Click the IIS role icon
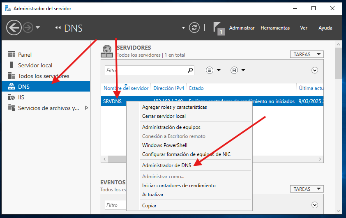The height and width of the screenshot is (218, 346). pos(11,97)
